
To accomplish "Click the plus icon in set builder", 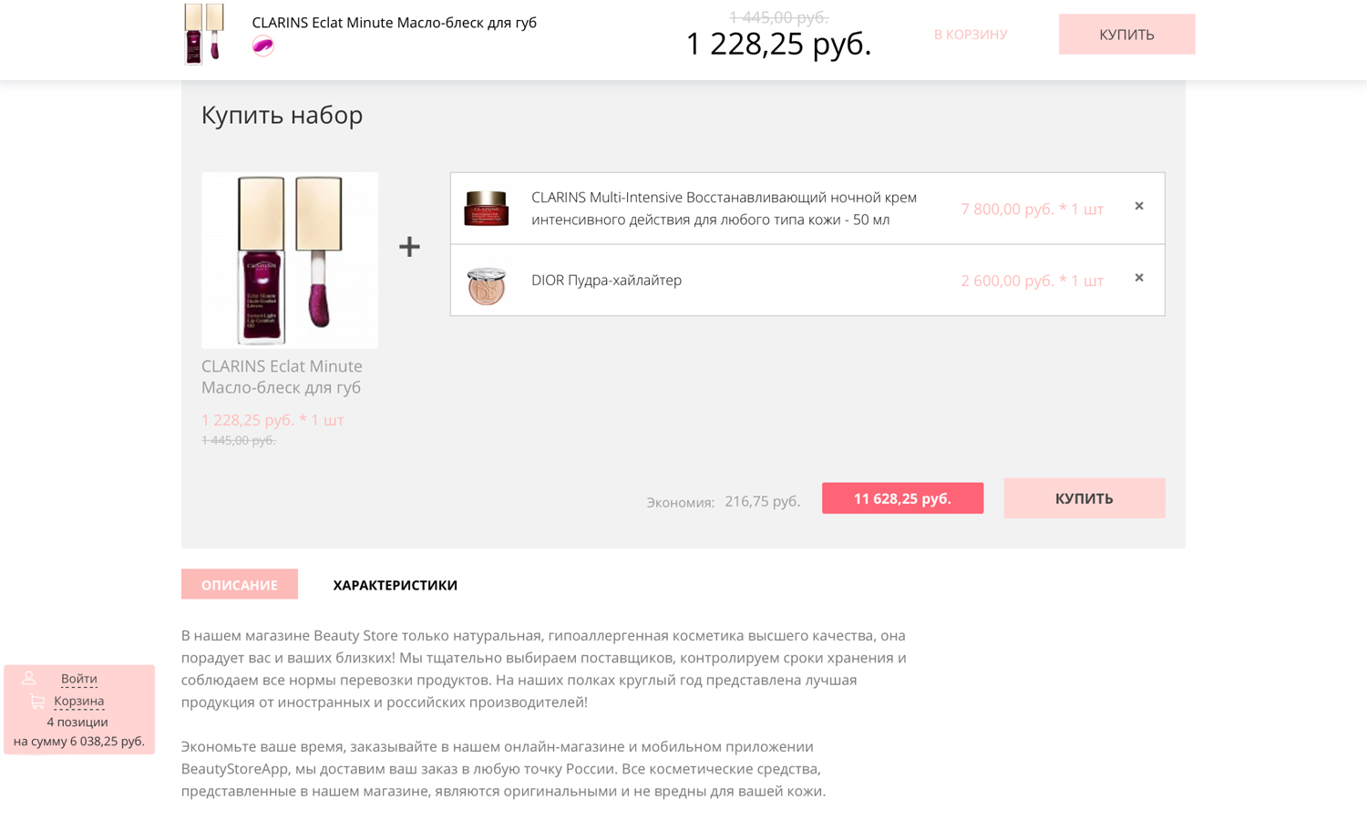I will (409, 246).
